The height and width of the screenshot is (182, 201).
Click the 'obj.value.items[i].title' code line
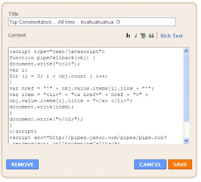pyautogui.click(x=71, y=100)
